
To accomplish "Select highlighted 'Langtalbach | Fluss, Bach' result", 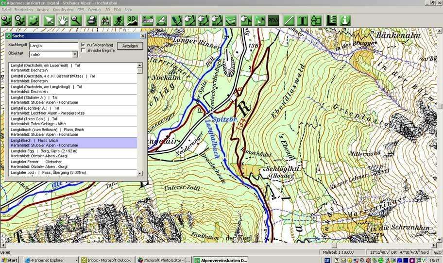I will point(73,143).
